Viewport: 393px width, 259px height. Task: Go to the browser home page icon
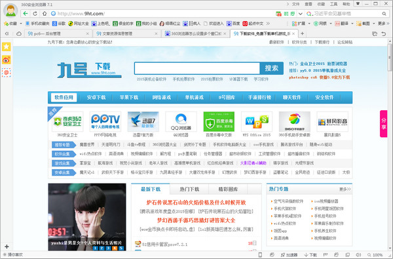pos(45,14)
